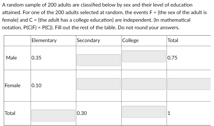The image size is (214, 126).
Task: Click the 0.35 Male Elementary value
Action: coord(37,58)
